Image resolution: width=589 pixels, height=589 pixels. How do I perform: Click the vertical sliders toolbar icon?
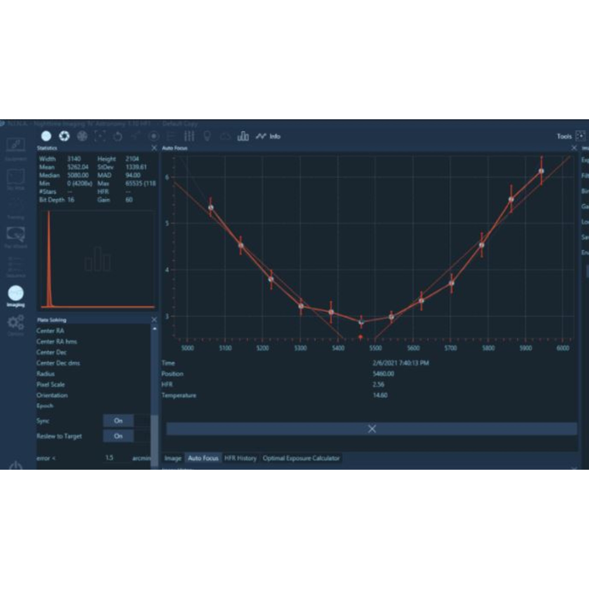click(189, 136)
